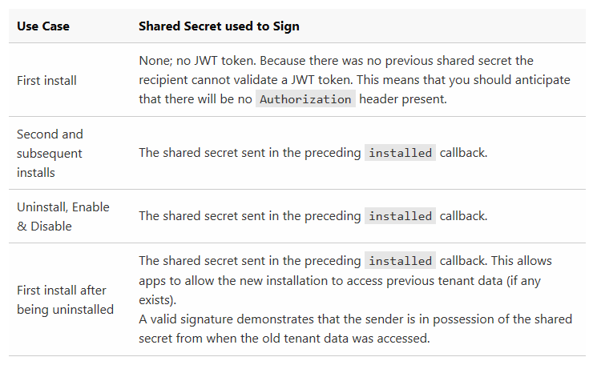Image resolution: width=601 pixels, height=365 pixels.
Task: Click the word "callback" in the Uninstall row
Action: 463,215
